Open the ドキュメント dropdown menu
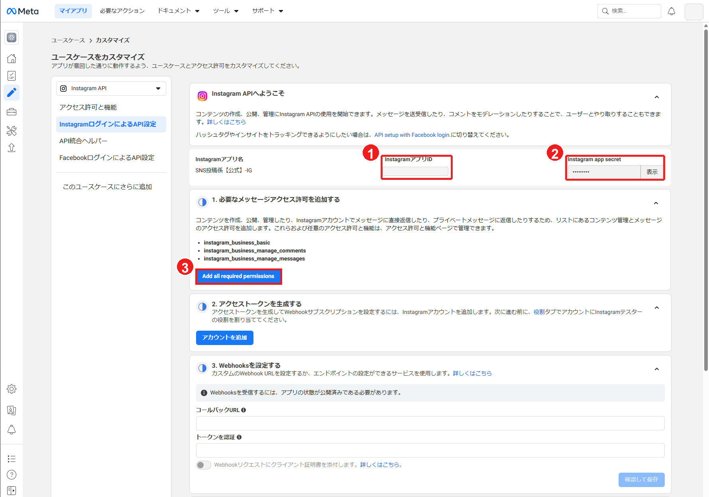Viewport: 709px width, 497px height. [179, 11]
